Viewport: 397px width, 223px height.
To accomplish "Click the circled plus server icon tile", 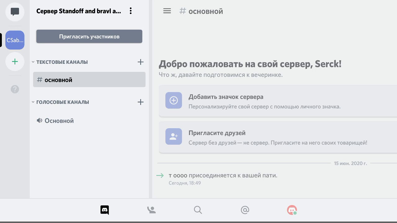I will (174, 100).
